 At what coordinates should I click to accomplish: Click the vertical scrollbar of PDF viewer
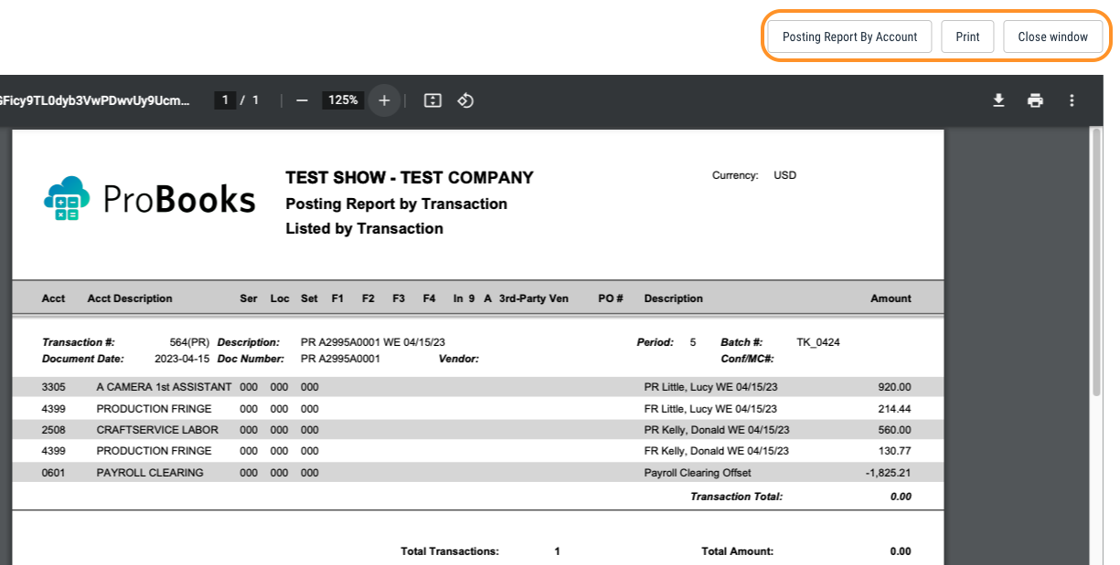(1097, 261)
